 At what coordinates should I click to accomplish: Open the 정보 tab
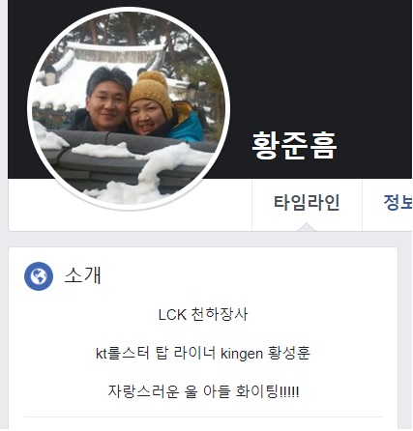point(398,203)
